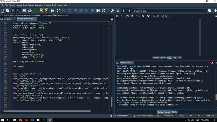Go forward in directory history
217x122 pixels.
click(x=129, y=11)
